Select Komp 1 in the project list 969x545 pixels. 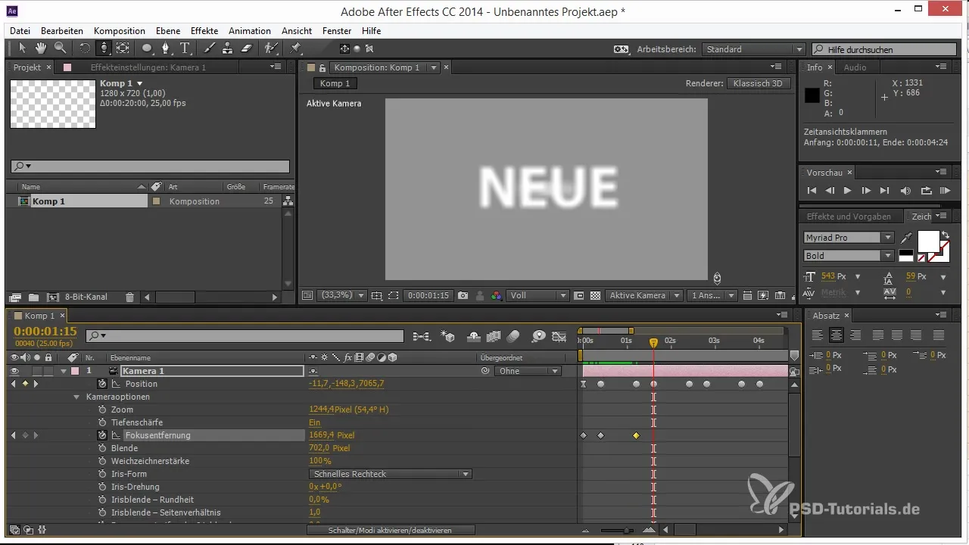tap(76, 201)
